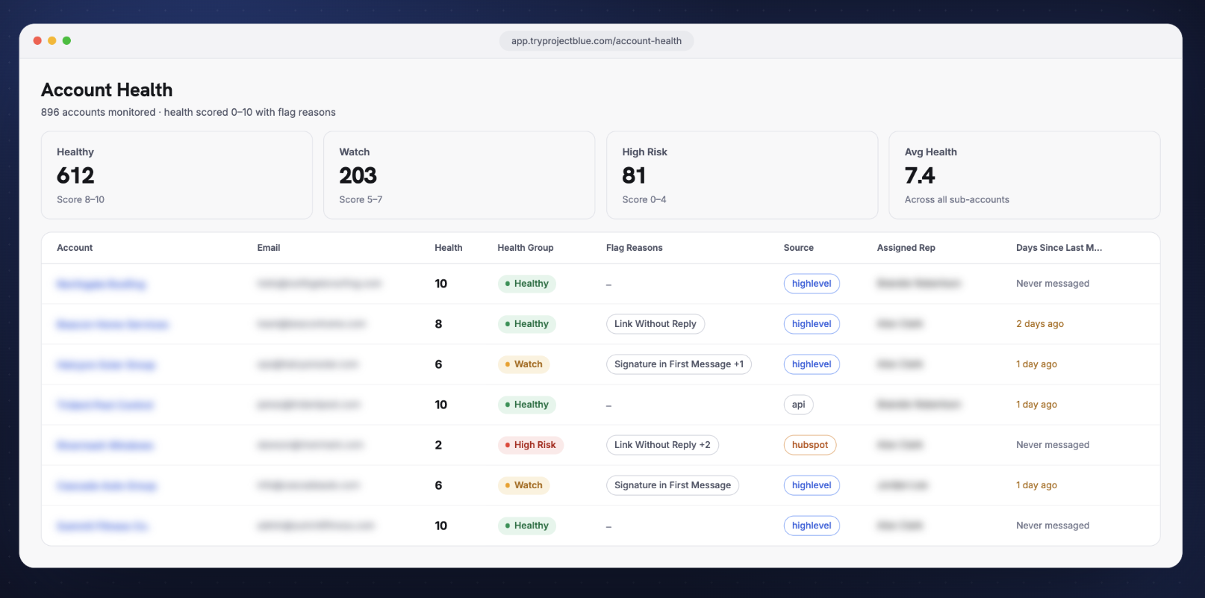Sort by the Health column header
The width and height of the screenshot is (1205, 598).
(x=449, y=248)
